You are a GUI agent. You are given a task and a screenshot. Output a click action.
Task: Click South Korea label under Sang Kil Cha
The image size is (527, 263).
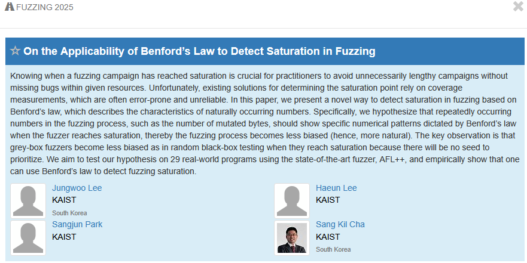pos(333,249)
